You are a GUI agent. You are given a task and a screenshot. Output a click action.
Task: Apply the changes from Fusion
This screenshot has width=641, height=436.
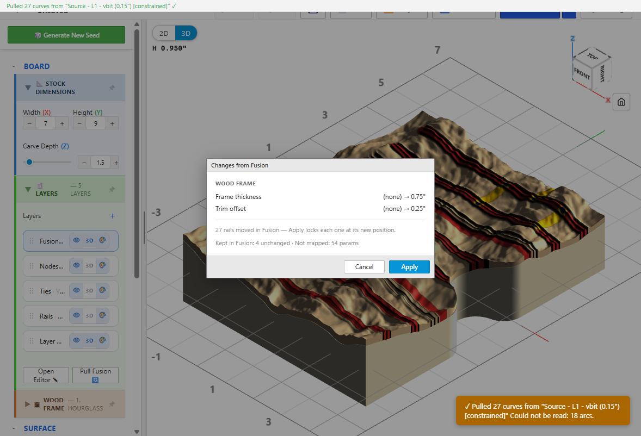(x=409, y=267)
